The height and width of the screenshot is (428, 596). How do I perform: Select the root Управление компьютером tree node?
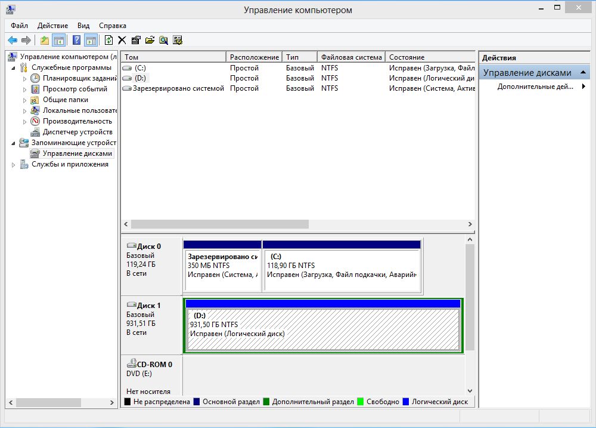pyautogui.click(x=69, y=56)
